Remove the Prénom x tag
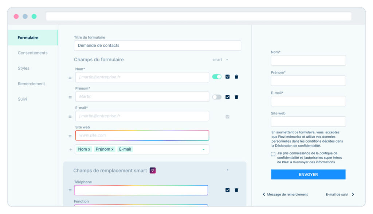 click(x=112, y=149)
